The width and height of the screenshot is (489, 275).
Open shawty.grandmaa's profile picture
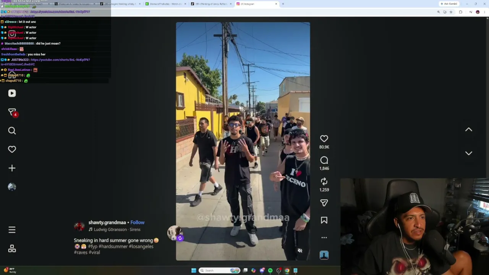pos(79,226)
